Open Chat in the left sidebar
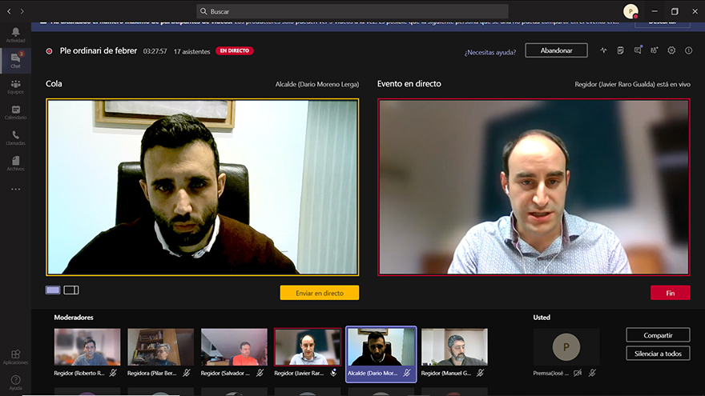The width and height of the screenshot is (705, 396). click(x=15, y=59)
